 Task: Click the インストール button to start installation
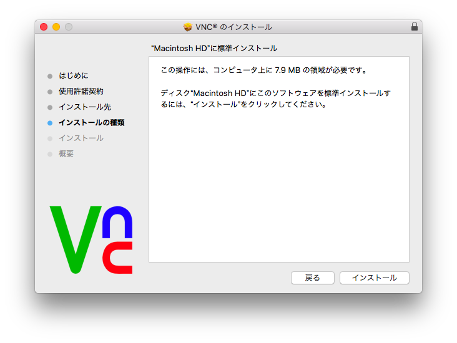[374, 278]
